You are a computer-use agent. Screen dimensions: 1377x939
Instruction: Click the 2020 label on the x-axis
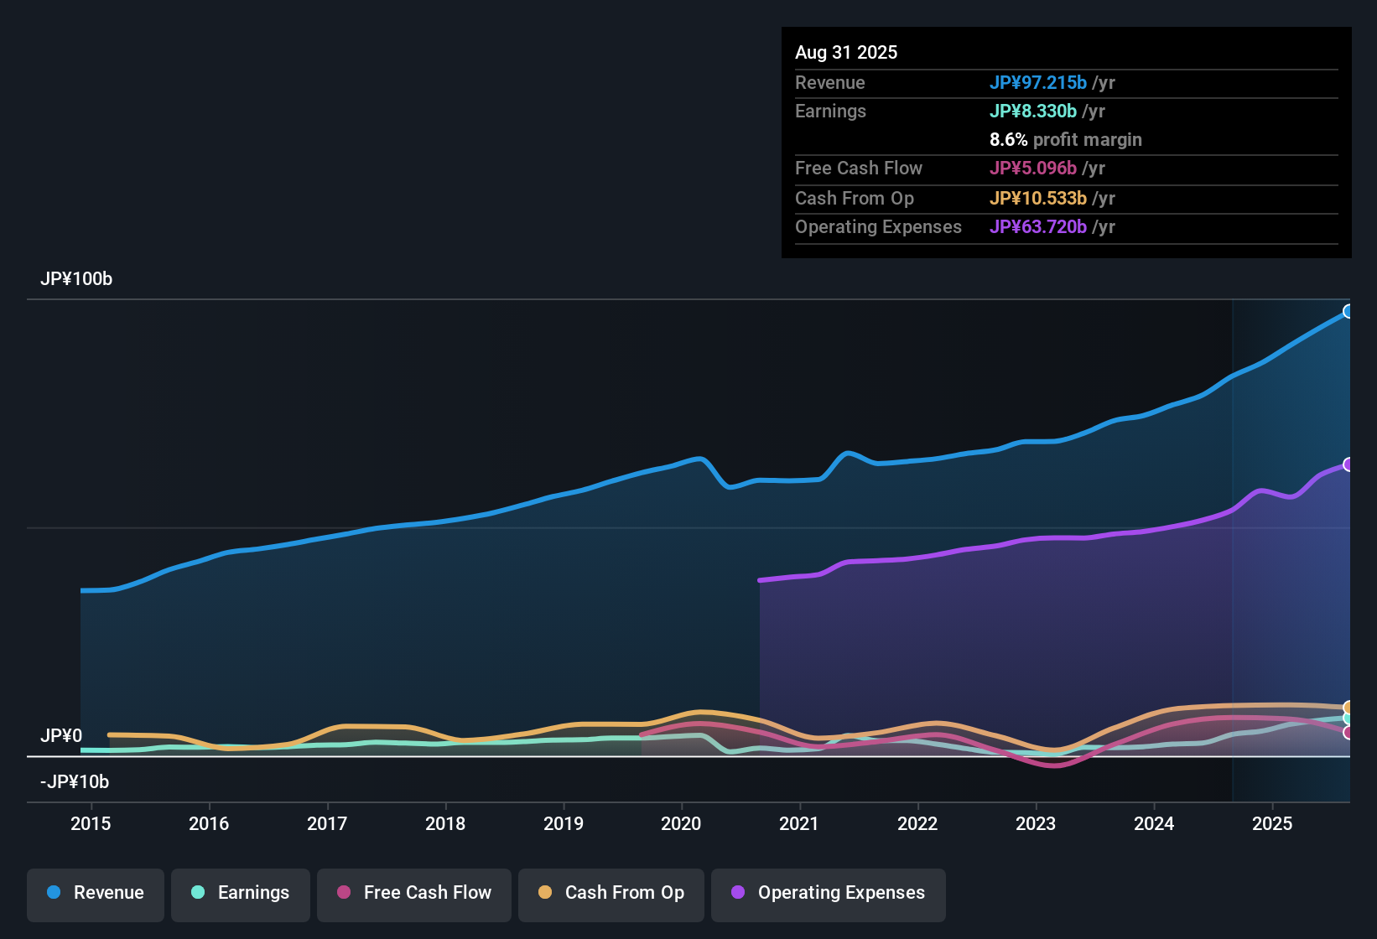pos(682,823)
